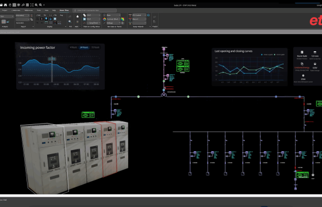The height and width of the screenshot is (207, 322).
Task: Open the Collaborate ribbon tab
Action: click(x=16, y=10)
